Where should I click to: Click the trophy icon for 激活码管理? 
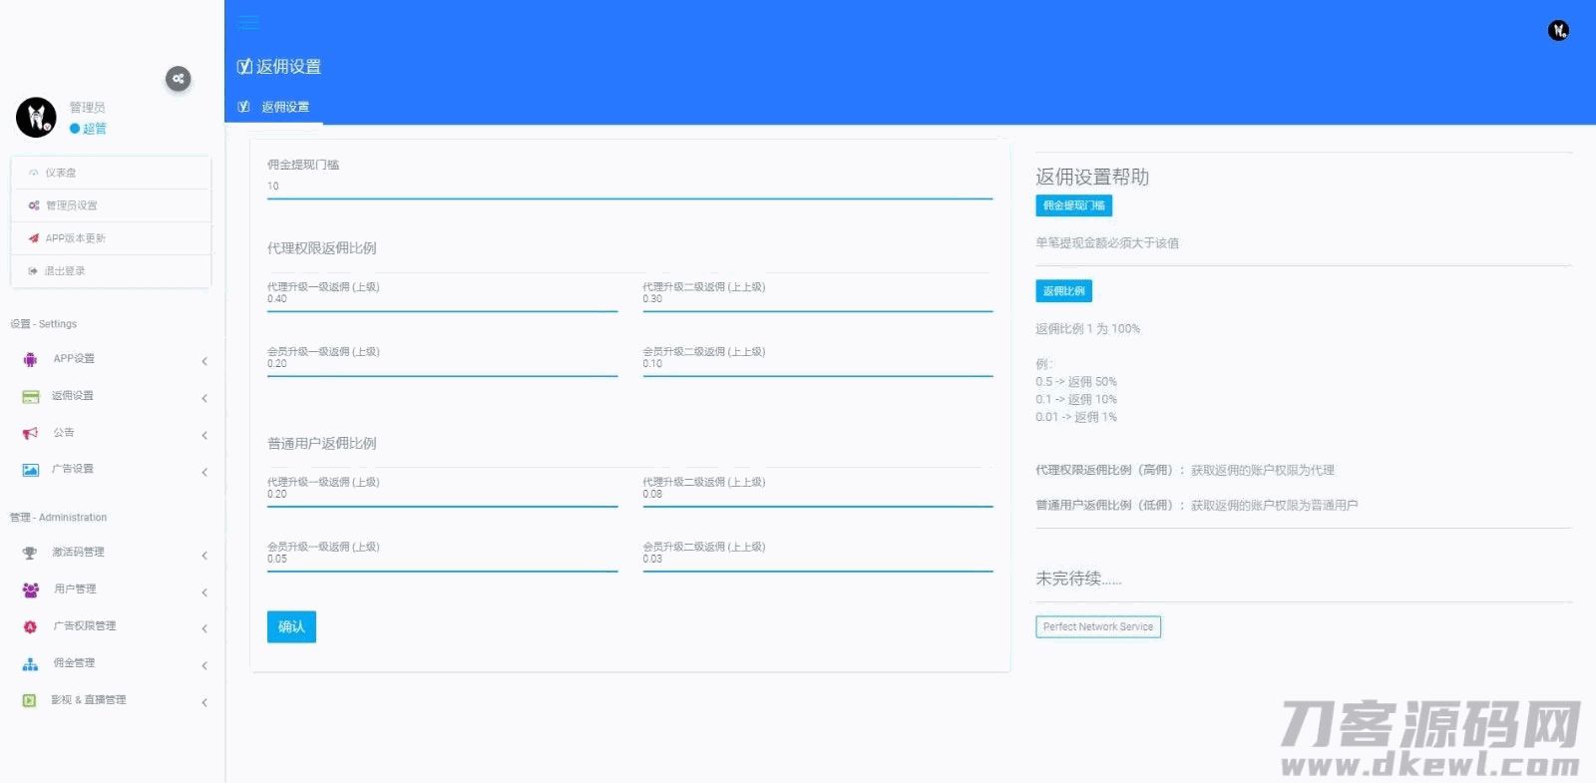tap(30, 553)
